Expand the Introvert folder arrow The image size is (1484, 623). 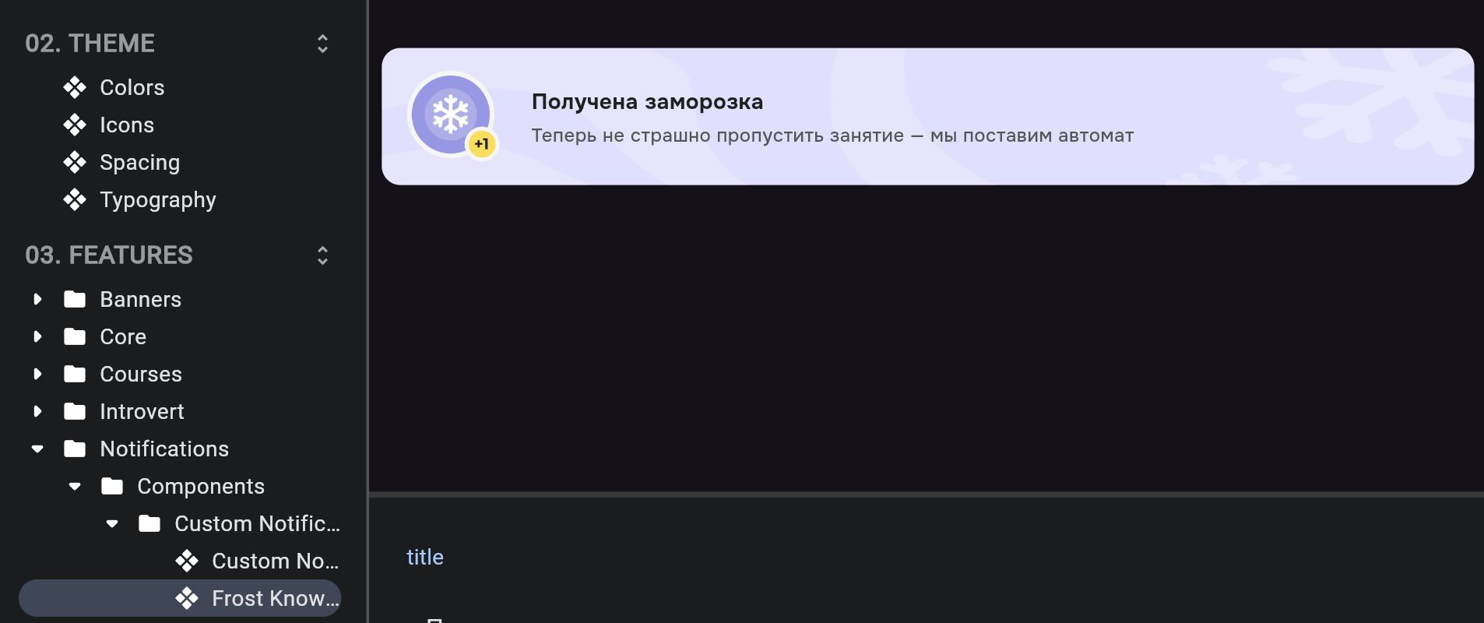[x=37, y=411]
